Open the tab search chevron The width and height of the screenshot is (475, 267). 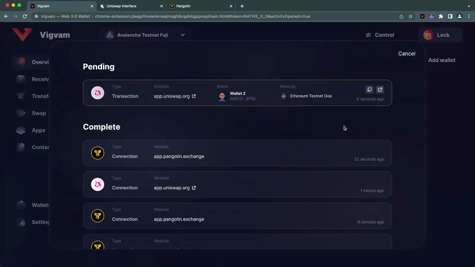pyautogui.click(x=469, y=6)
